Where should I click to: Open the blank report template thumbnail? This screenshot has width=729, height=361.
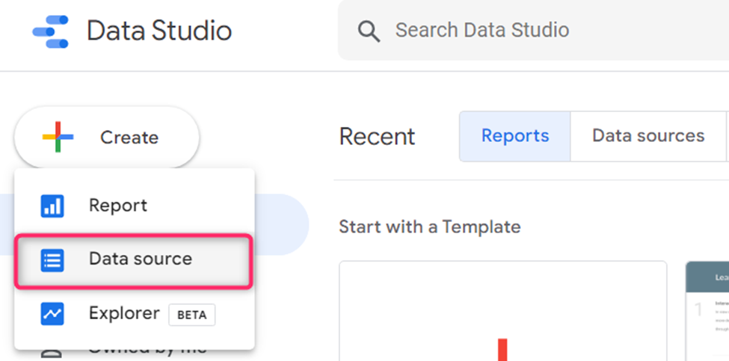point(503,311)
